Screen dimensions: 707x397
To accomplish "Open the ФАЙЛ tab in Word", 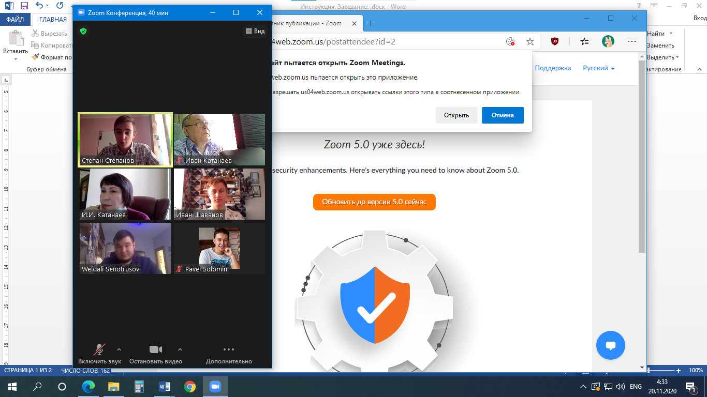I will point(15,20).
